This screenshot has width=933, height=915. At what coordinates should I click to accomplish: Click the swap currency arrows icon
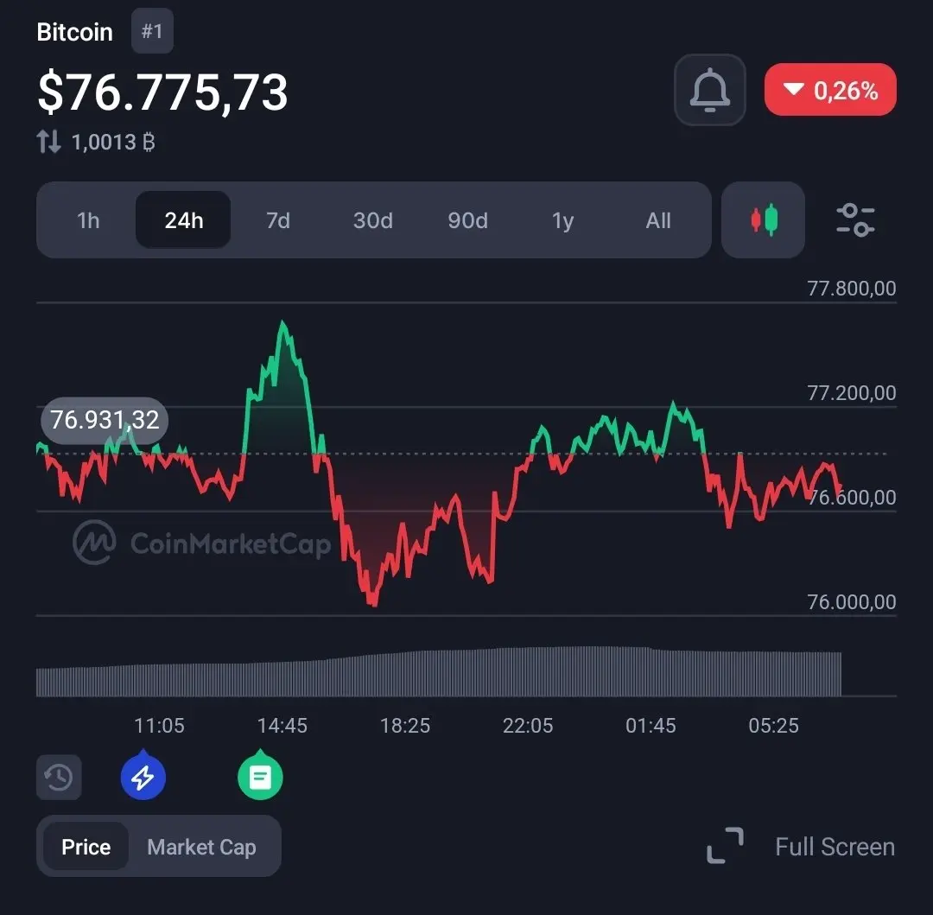(48, 142)
